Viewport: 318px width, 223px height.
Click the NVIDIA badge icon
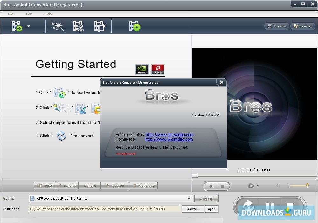click(142, 69)
